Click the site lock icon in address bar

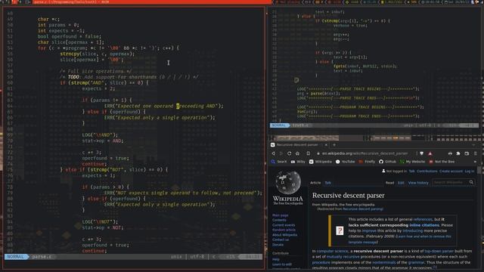[318, 153]
